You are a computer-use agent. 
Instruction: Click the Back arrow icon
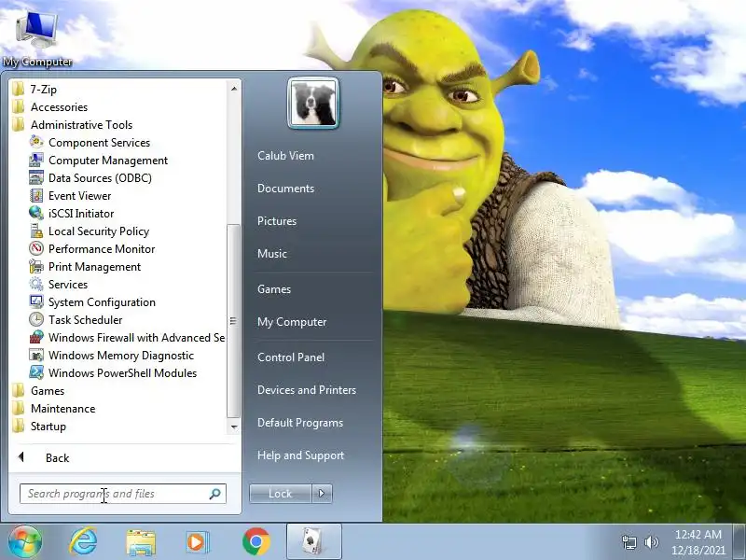21,457
